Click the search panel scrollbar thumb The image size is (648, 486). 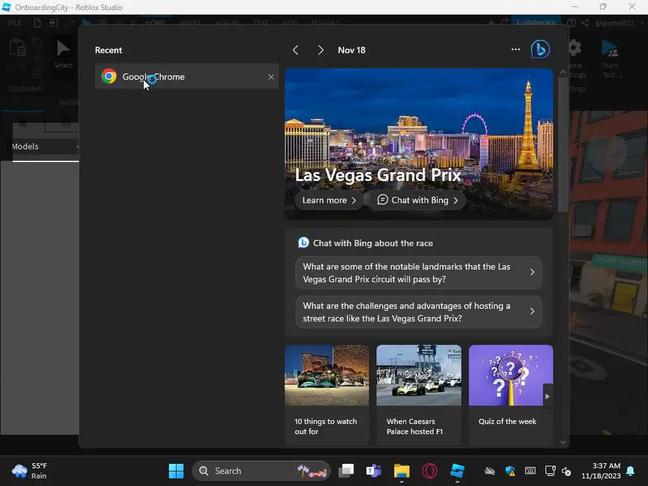[x=563, y=145]
